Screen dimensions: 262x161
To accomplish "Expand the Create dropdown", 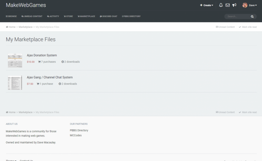I will [207, 5].
